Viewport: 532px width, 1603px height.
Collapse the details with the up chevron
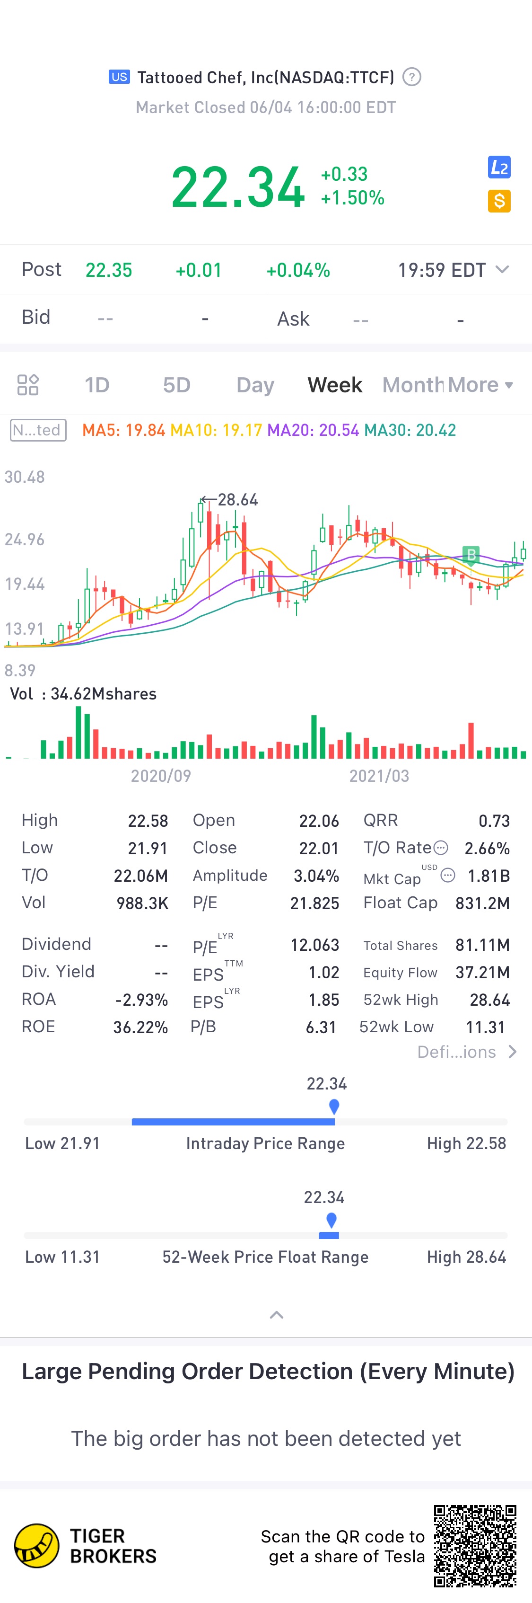pos(277,1315)
